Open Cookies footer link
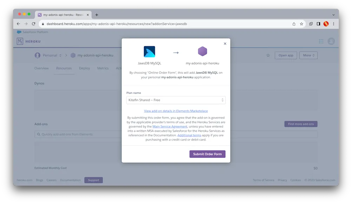Viewport: 352px width, 203px height. pos(295,180)
